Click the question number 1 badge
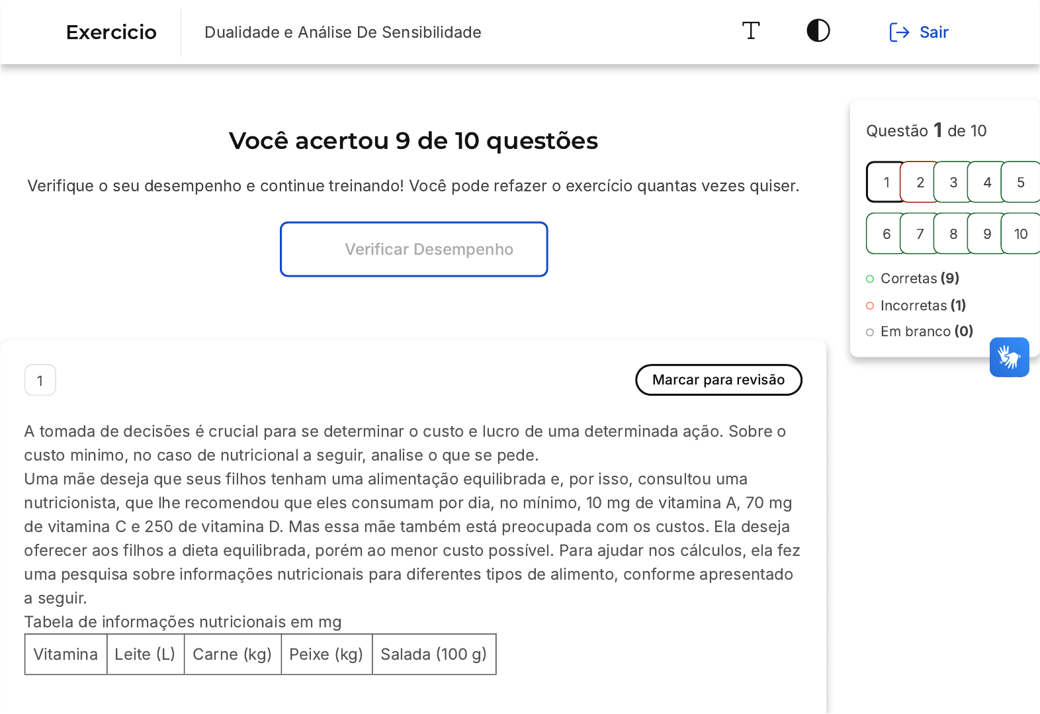Image resolution: width=1040 pixels, height=714 pixels. pos(40,380)
